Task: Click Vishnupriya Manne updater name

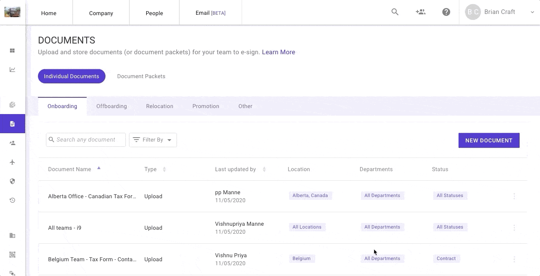Action: coord(239,224)
